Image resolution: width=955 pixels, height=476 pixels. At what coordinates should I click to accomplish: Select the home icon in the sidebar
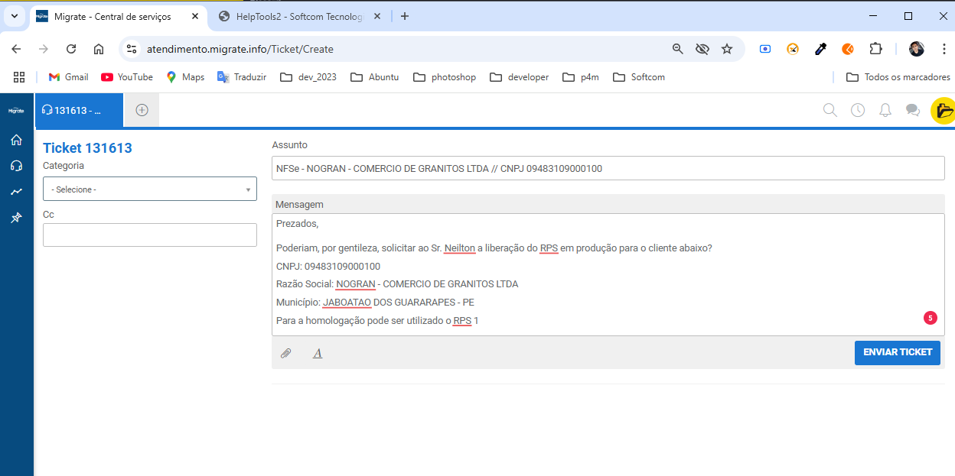click(16, 140)
